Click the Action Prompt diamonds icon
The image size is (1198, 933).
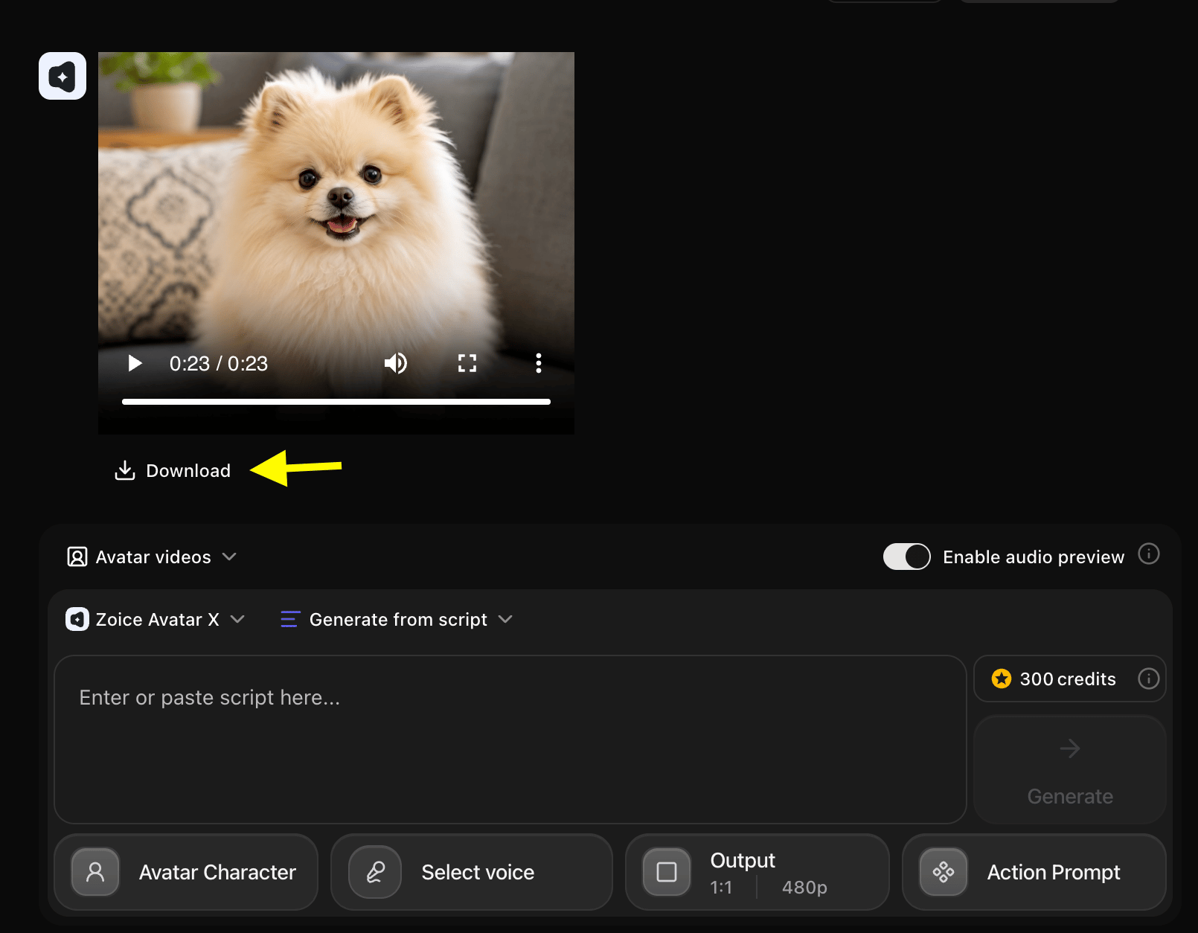point(944,872)
